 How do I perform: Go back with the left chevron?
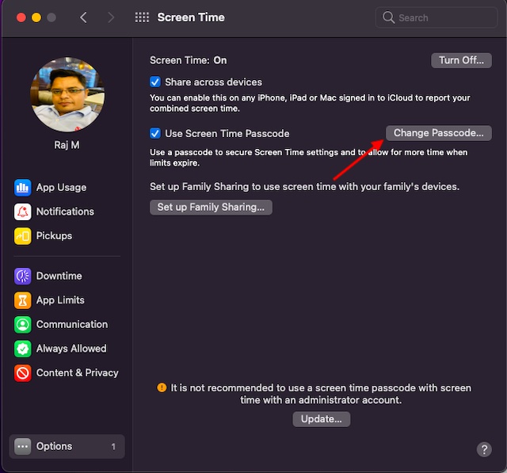pyautogui.click(x=83, y=17)
